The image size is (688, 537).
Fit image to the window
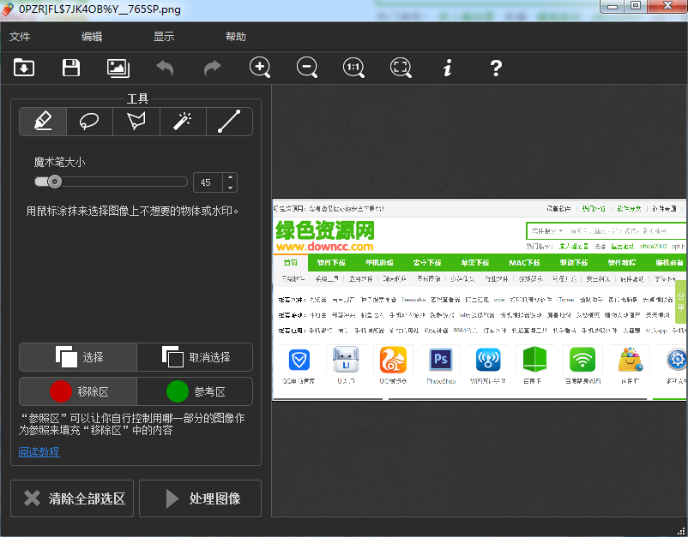[x=401, y=67]
